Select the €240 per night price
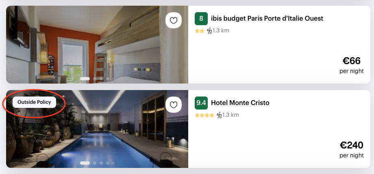The height and width of the screenshot is (174, 374). coord(352,146)
